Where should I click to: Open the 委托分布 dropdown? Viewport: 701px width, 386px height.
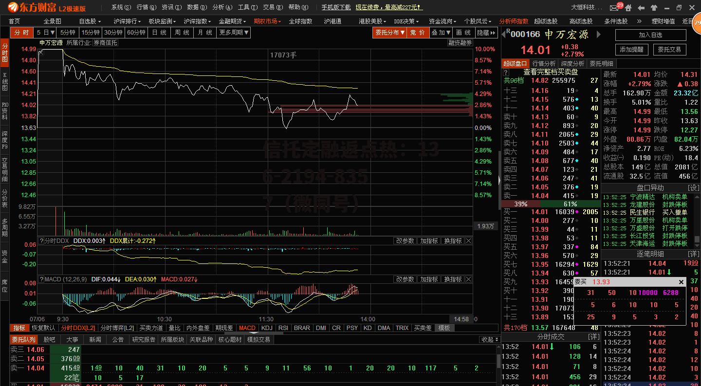pos(389,33)
